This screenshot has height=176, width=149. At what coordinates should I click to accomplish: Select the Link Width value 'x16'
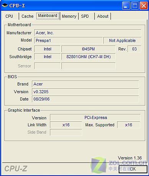click(66, 125)
